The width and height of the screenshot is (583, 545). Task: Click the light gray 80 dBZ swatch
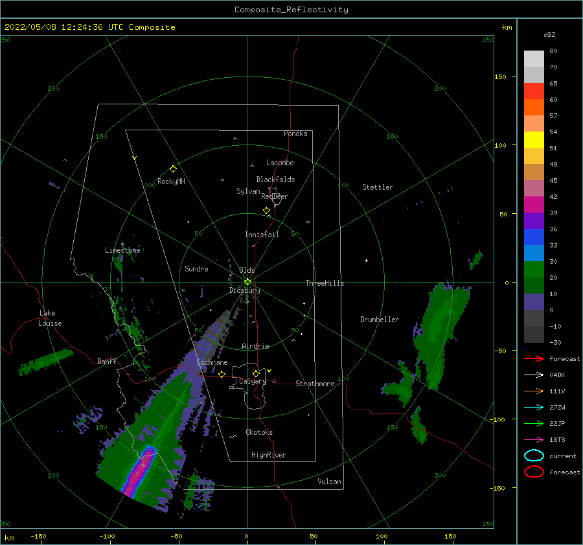pyautogui.click(x=534, y=59)
